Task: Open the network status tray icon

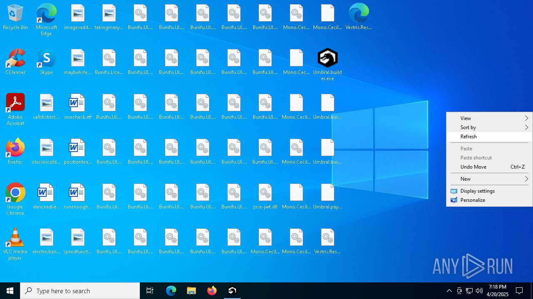Action: 469,291
